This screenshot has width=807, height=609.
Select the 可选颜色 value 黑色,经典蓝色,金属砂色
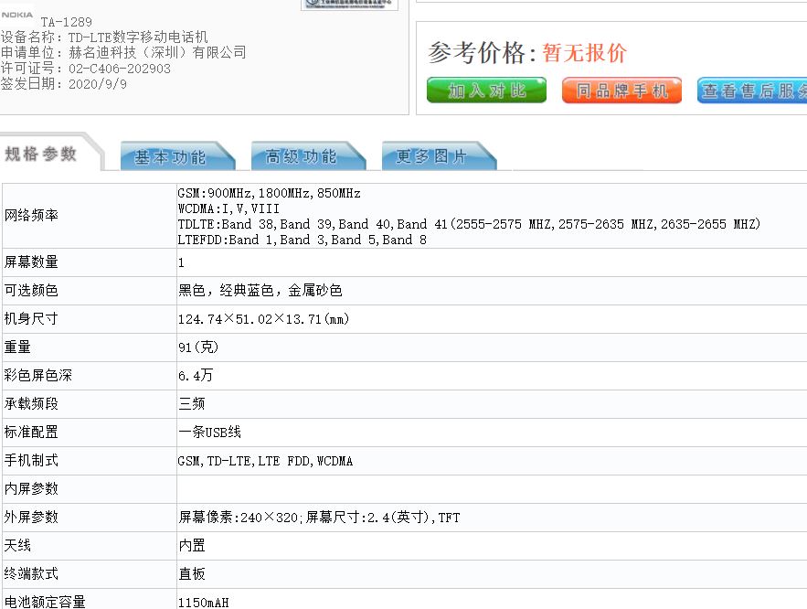click(260, 291)
